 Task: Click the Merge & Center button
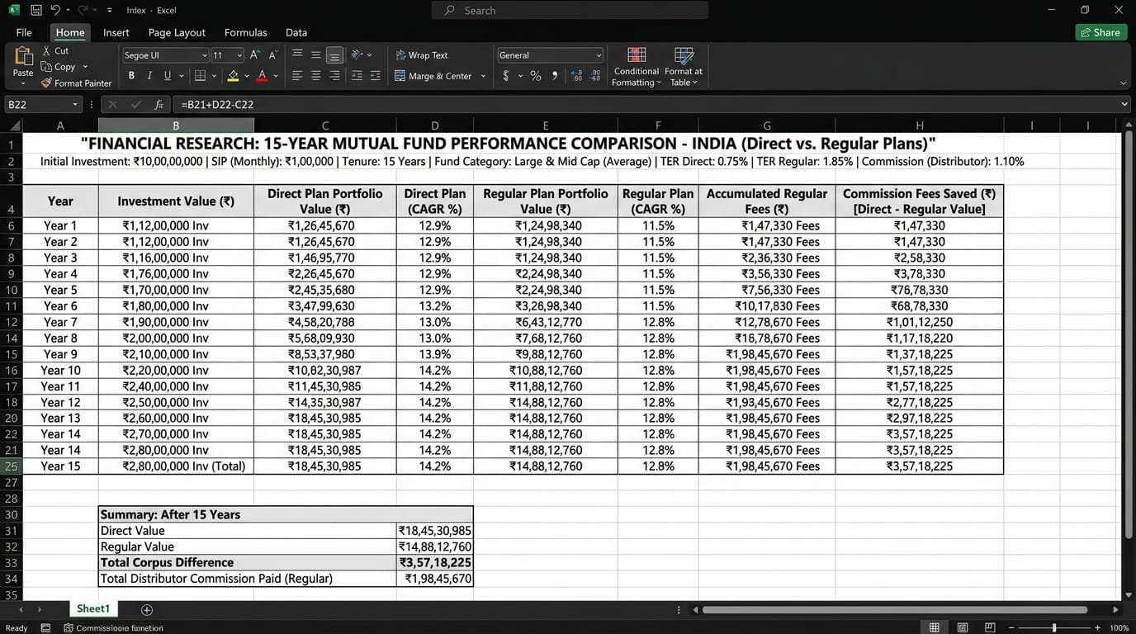tap(433, 76)
